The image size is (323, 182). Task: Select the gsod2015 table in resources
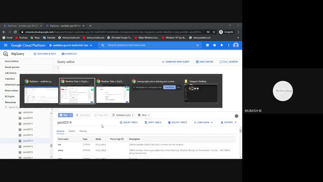click(28, 146)
